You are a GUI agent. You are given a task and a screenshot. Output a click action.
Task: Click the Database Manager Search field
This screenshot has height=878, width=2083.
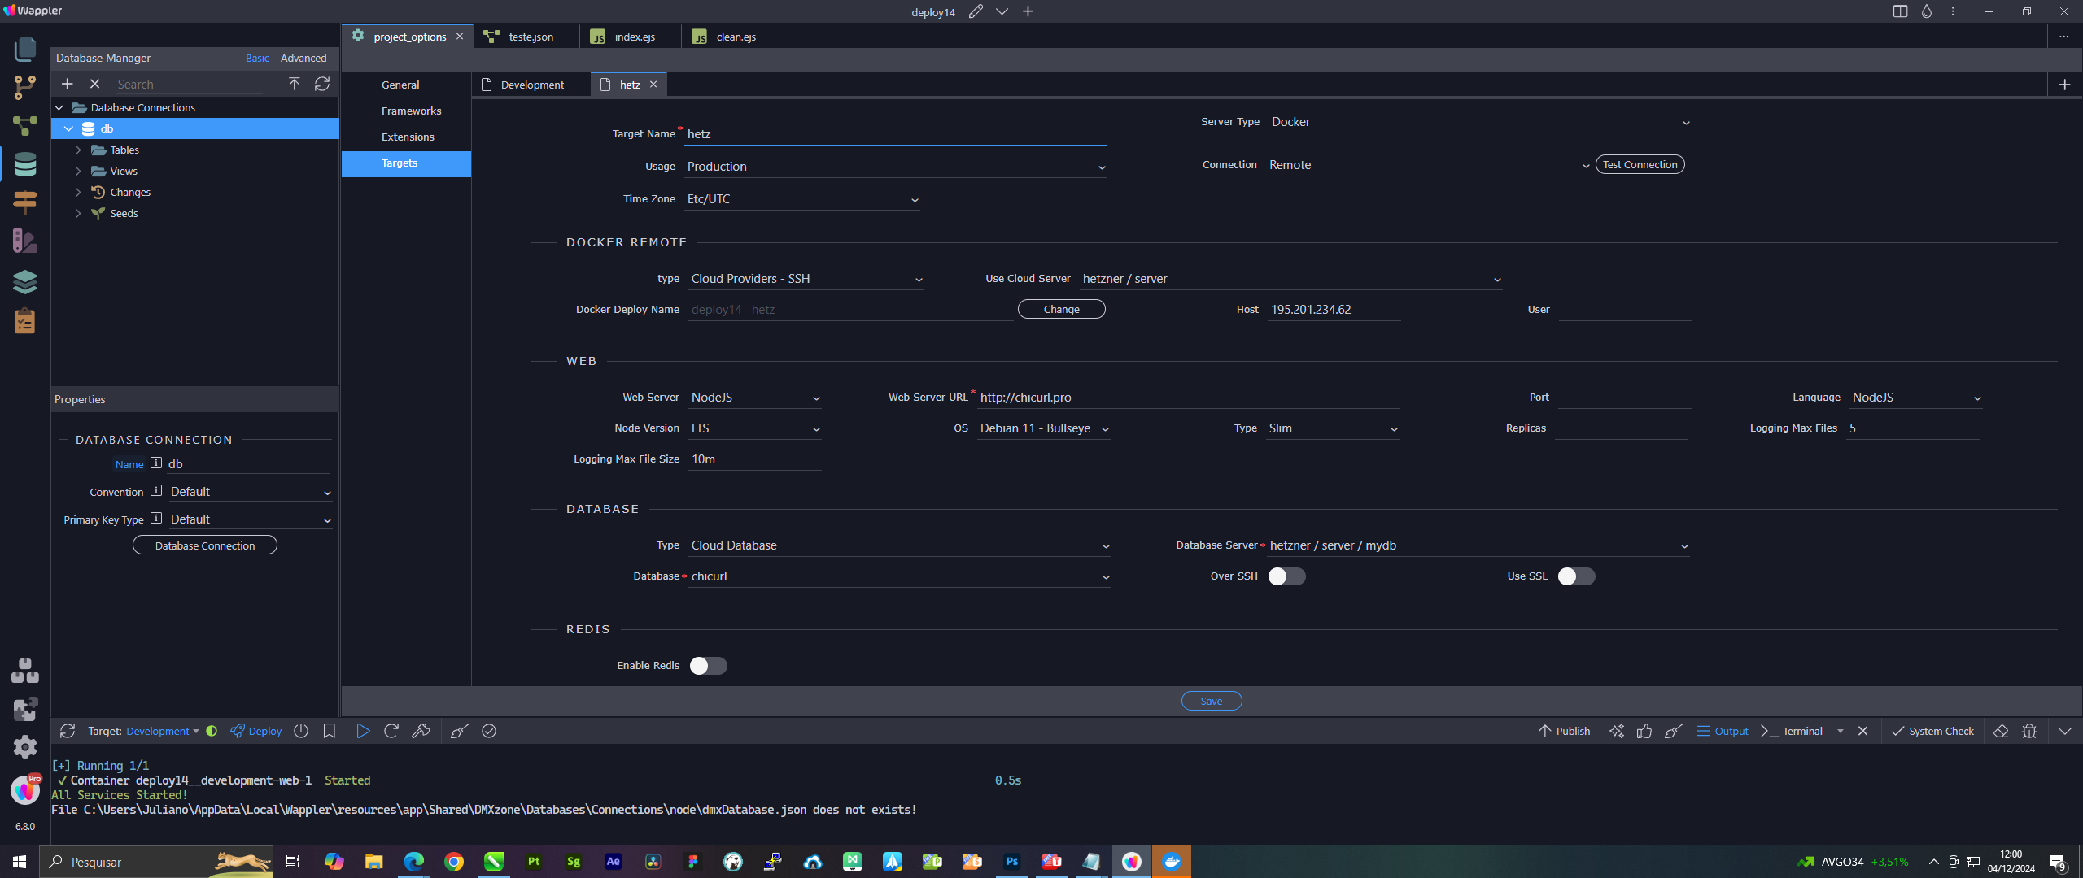pos(189,84)
